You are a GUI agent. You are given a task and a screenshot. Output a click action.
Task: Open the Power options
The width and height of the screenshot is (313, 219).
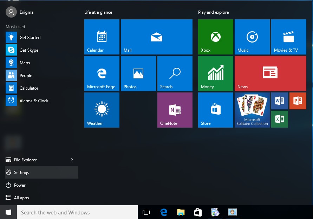click(41, 185)
